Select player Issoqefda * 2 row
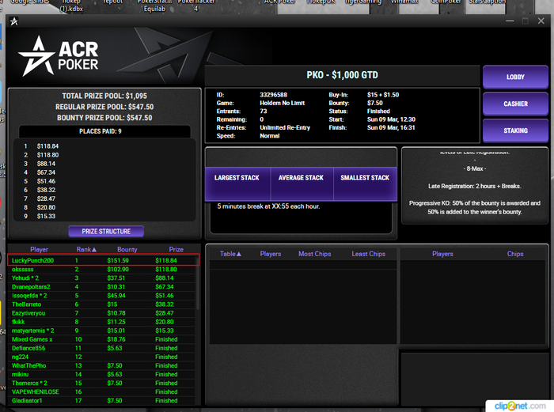 [101, 296]
